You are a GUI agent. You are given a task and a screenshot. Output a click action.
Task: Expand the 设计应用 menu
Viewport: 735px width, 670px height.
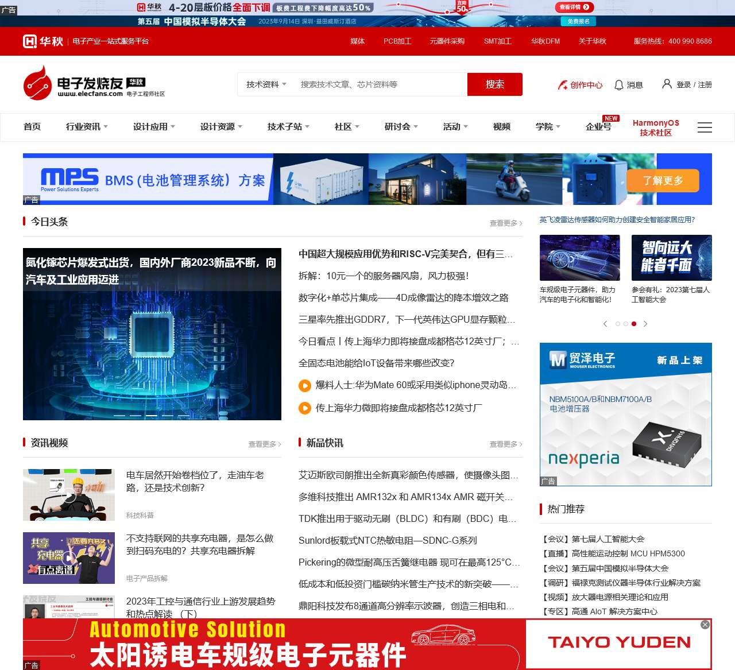(x=154, y=127)
